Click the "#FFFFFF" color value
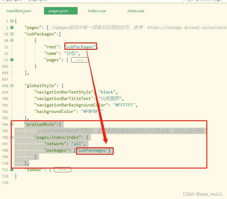Screen dimensions: 227x199 (x=124, y=105)
